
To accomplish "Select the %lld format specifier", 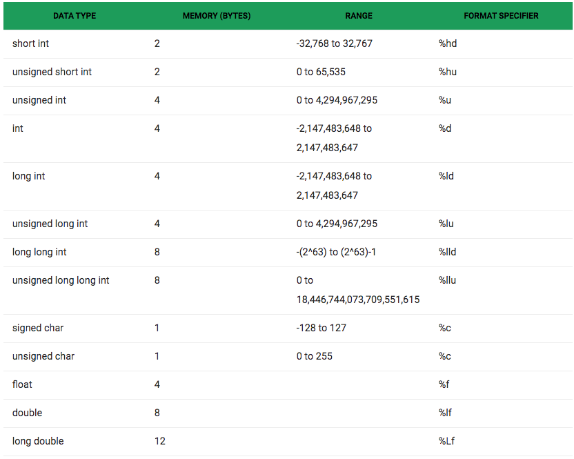I will tap(447, 252).
